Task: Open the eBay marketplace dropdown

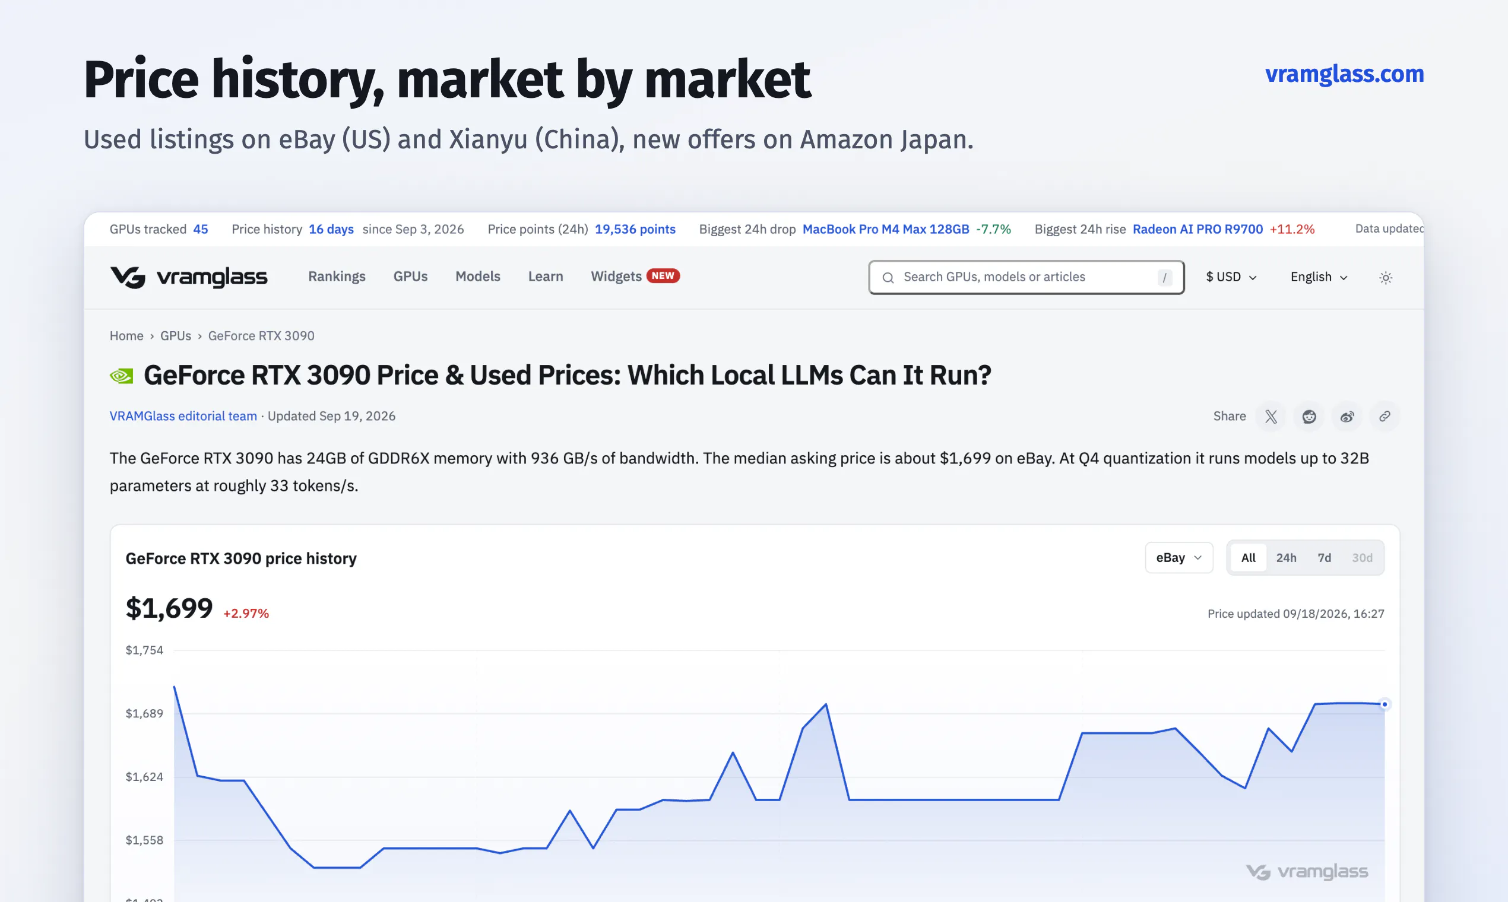Action: tap(1178, 557)
